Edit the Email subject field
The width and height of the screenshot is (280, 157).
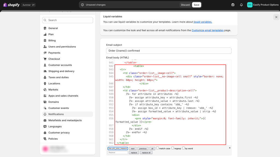tap(169, 51)
